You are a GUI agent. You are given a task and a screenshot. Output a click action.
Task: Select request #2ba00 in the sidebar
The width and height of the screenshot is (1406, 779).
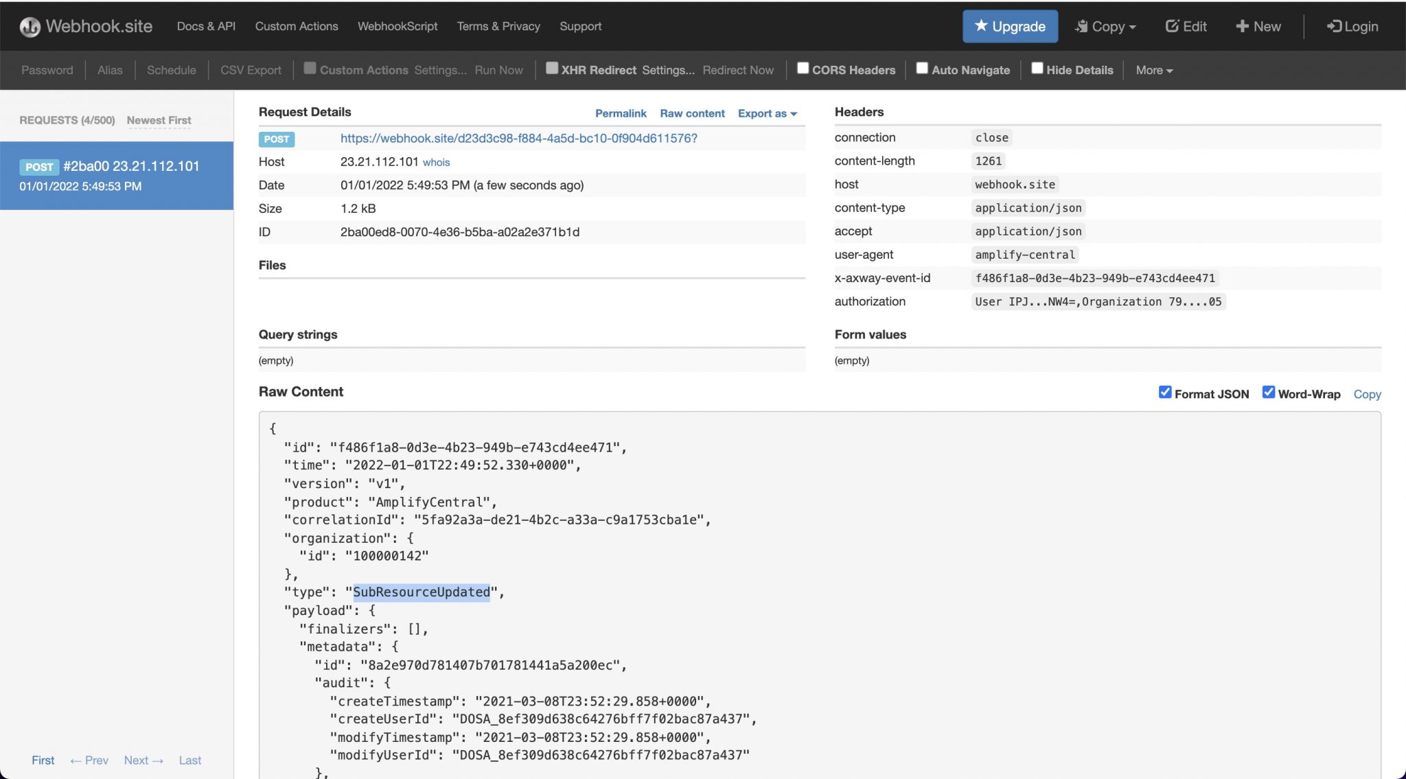click(x=117, y=175)
